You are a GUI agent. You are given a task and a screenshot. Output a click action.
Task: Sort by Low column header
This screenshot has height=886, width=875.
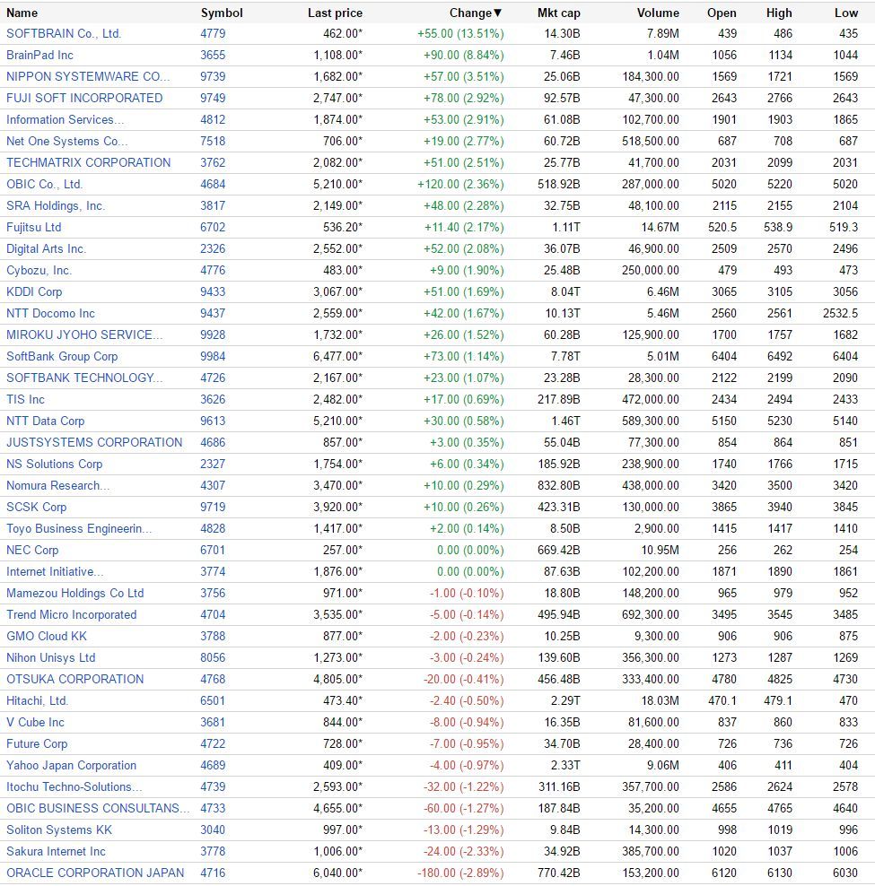pyautogui.click(x=846, y=13)
